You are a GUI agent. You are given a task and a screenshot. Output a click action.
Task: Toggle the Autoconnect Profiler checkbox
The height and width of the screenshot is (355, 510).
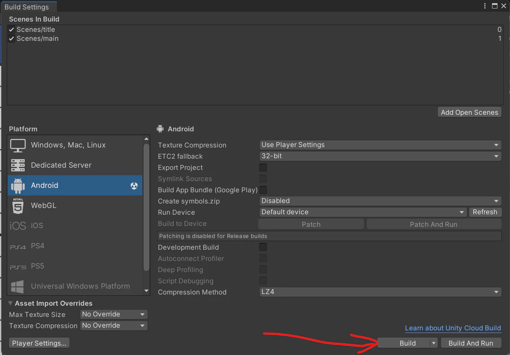[x=263, y=259]
